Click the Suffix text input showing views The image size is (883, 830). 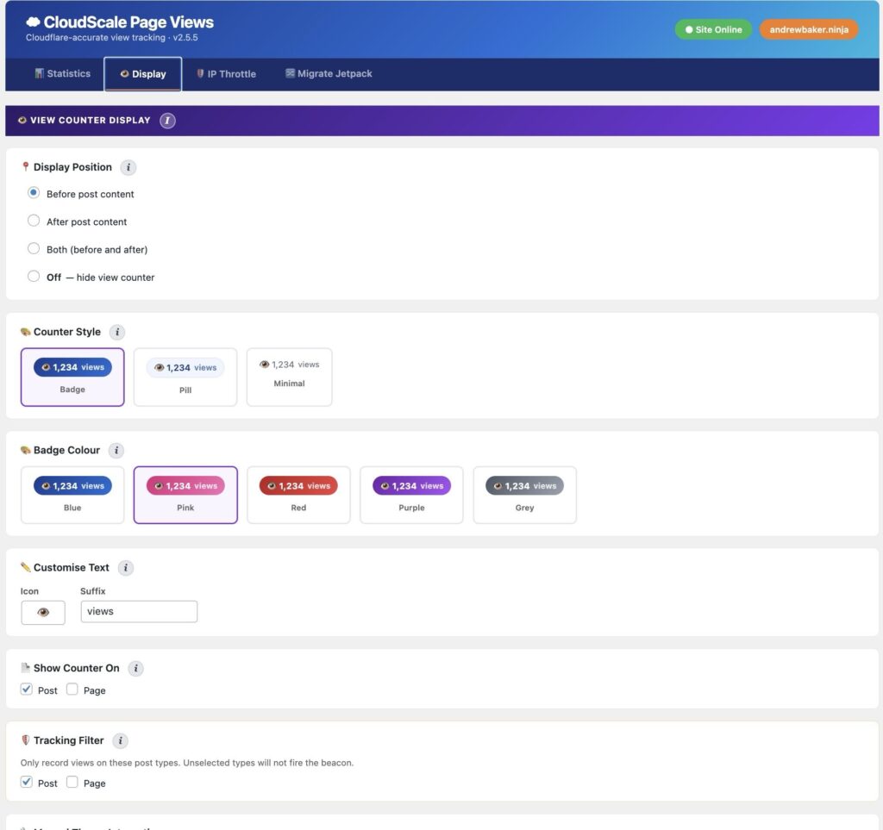(x=138, y=612)
